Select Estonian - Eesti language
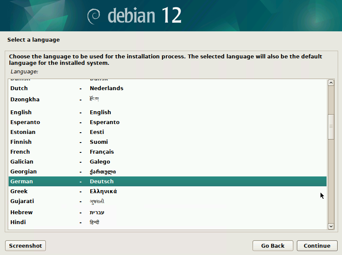This screenshot has width=342, height=255. pos(168,132)
